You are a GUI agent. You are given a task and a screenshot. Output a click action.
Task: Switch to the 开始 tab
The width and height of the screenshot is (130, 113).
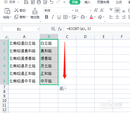(75, 2)
